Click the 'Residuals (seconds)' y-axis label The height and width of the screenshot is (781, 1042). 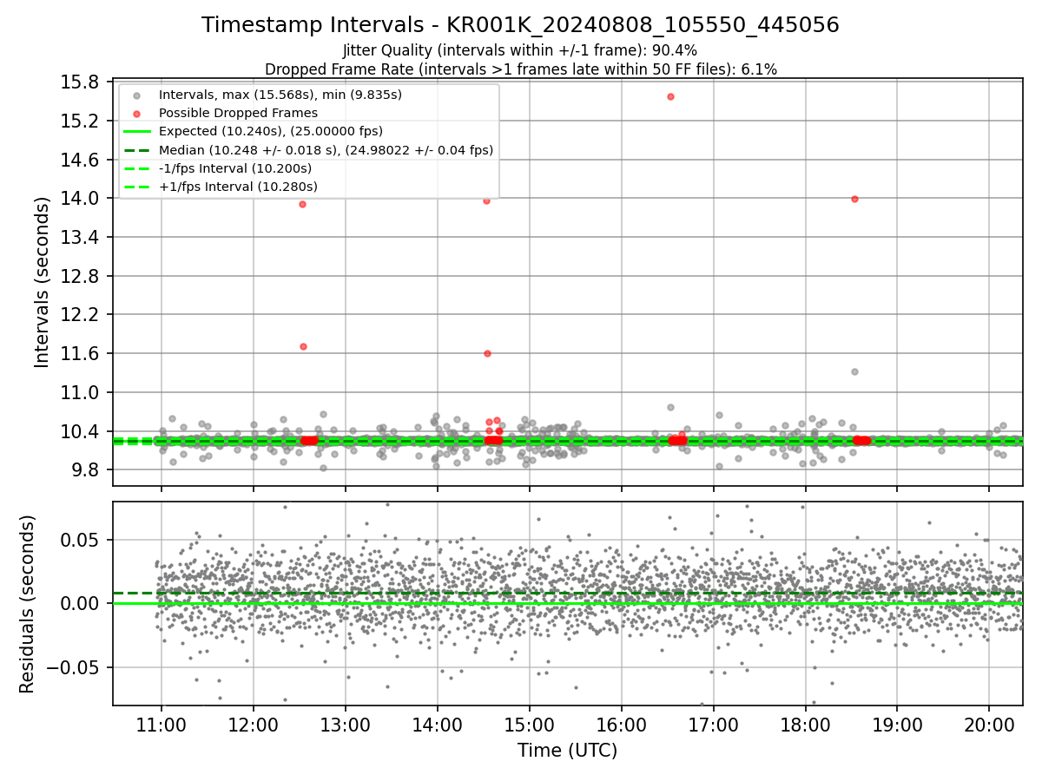(x=28, y=603)
